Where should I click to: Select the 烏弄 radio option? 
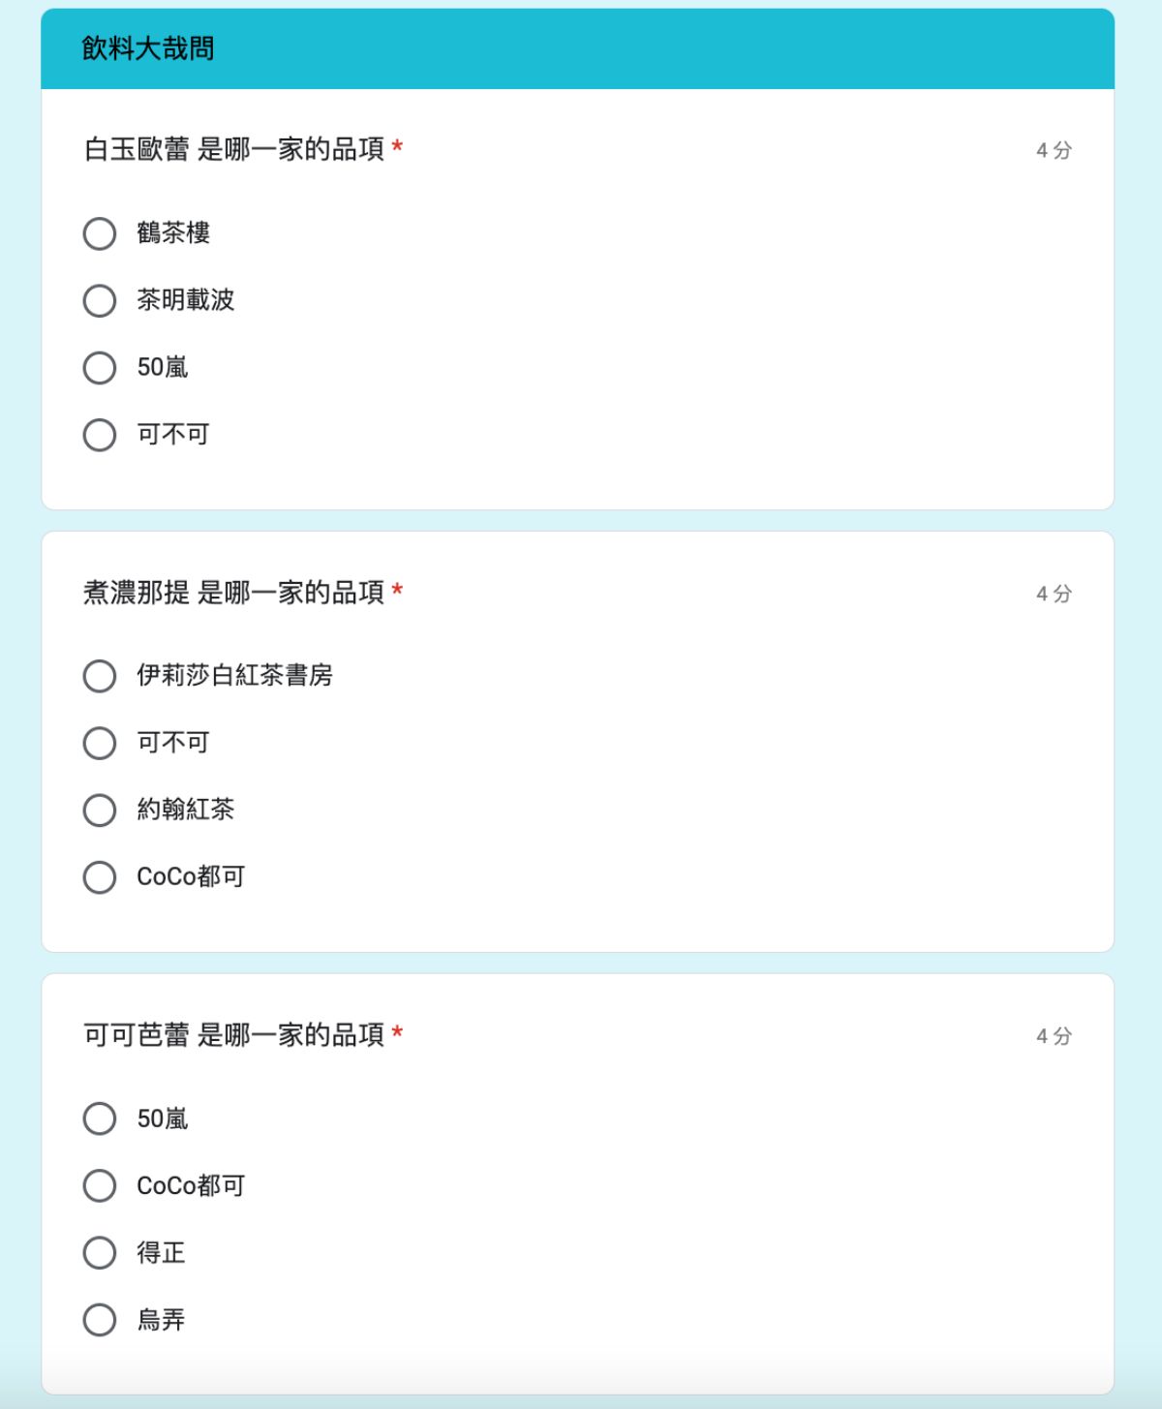[100, 1320]
